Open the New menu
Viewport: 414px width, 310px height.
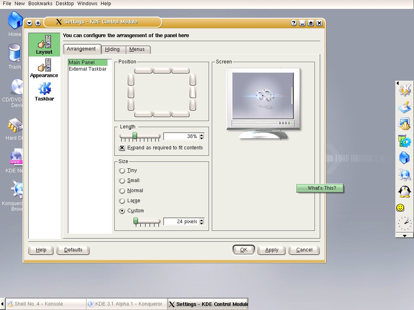tap(19, 4)
